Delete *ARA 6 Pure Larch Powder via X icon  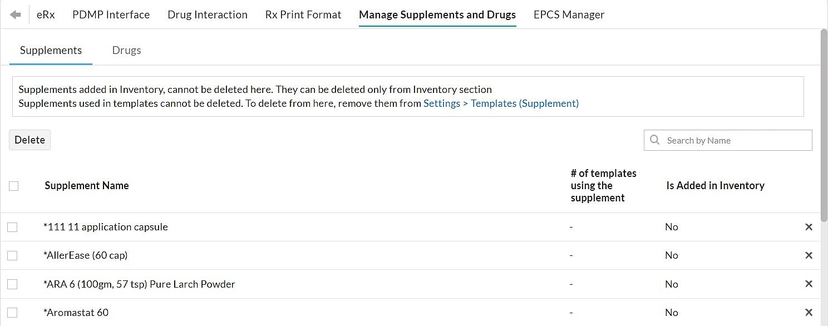[x=809, y=284]
